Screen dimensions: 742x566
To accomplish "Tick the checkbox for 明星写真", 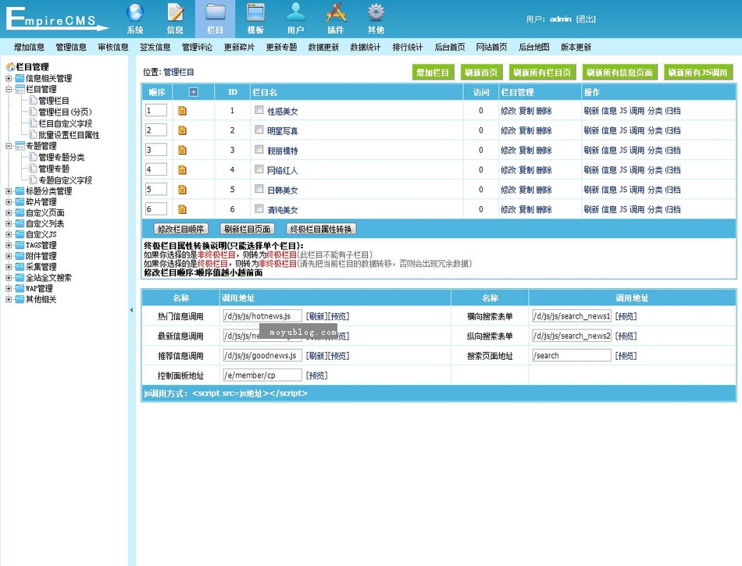I will pos(259,130).
